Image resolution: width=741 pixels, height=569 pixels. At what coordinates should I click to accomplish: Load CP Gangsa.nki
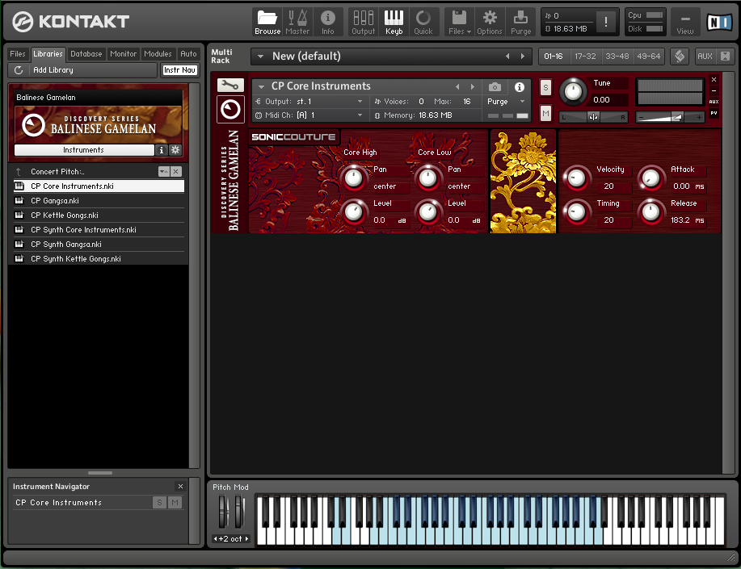pos(99,201)
